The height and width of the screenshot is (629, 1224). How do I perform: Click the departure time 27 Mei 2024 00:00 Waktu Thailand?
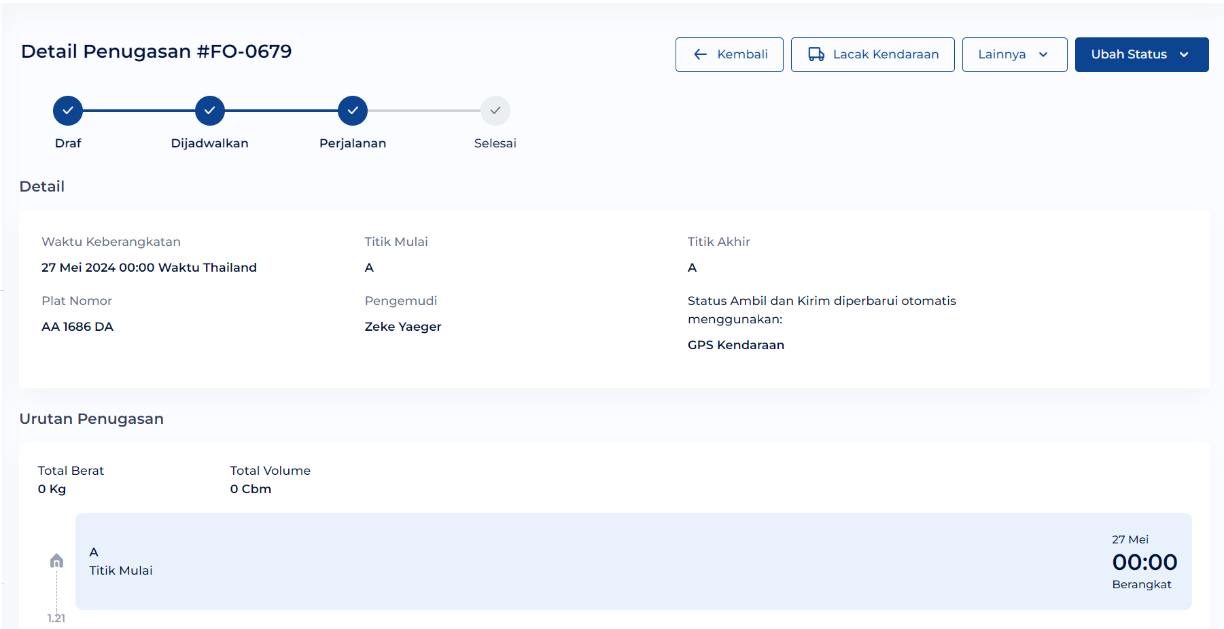[149, 268]
